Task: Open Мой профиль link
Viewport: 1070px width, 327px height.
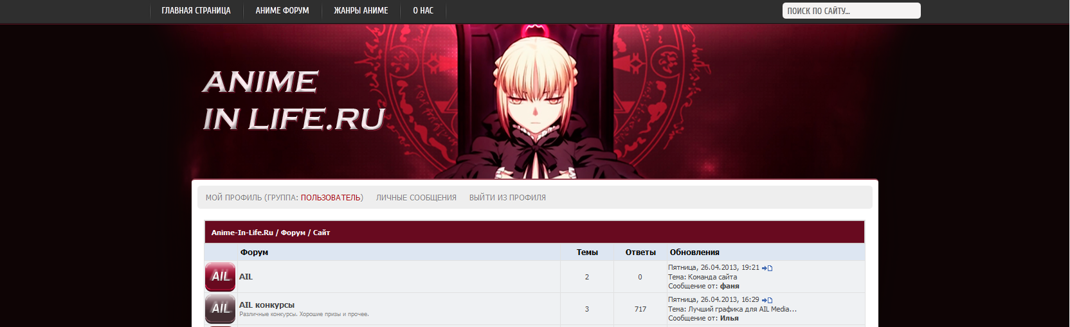Action: coord(233,198)
